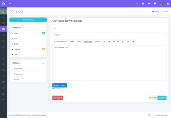Insert an ordered list from editor toolbar

pyautogui.click(x=113, y=42)
